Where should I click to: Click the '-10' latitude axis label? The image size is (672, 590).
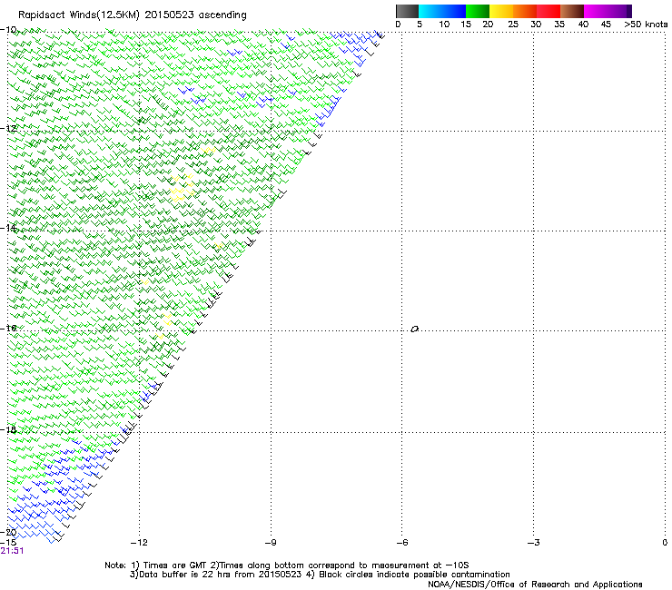point(8,29)
